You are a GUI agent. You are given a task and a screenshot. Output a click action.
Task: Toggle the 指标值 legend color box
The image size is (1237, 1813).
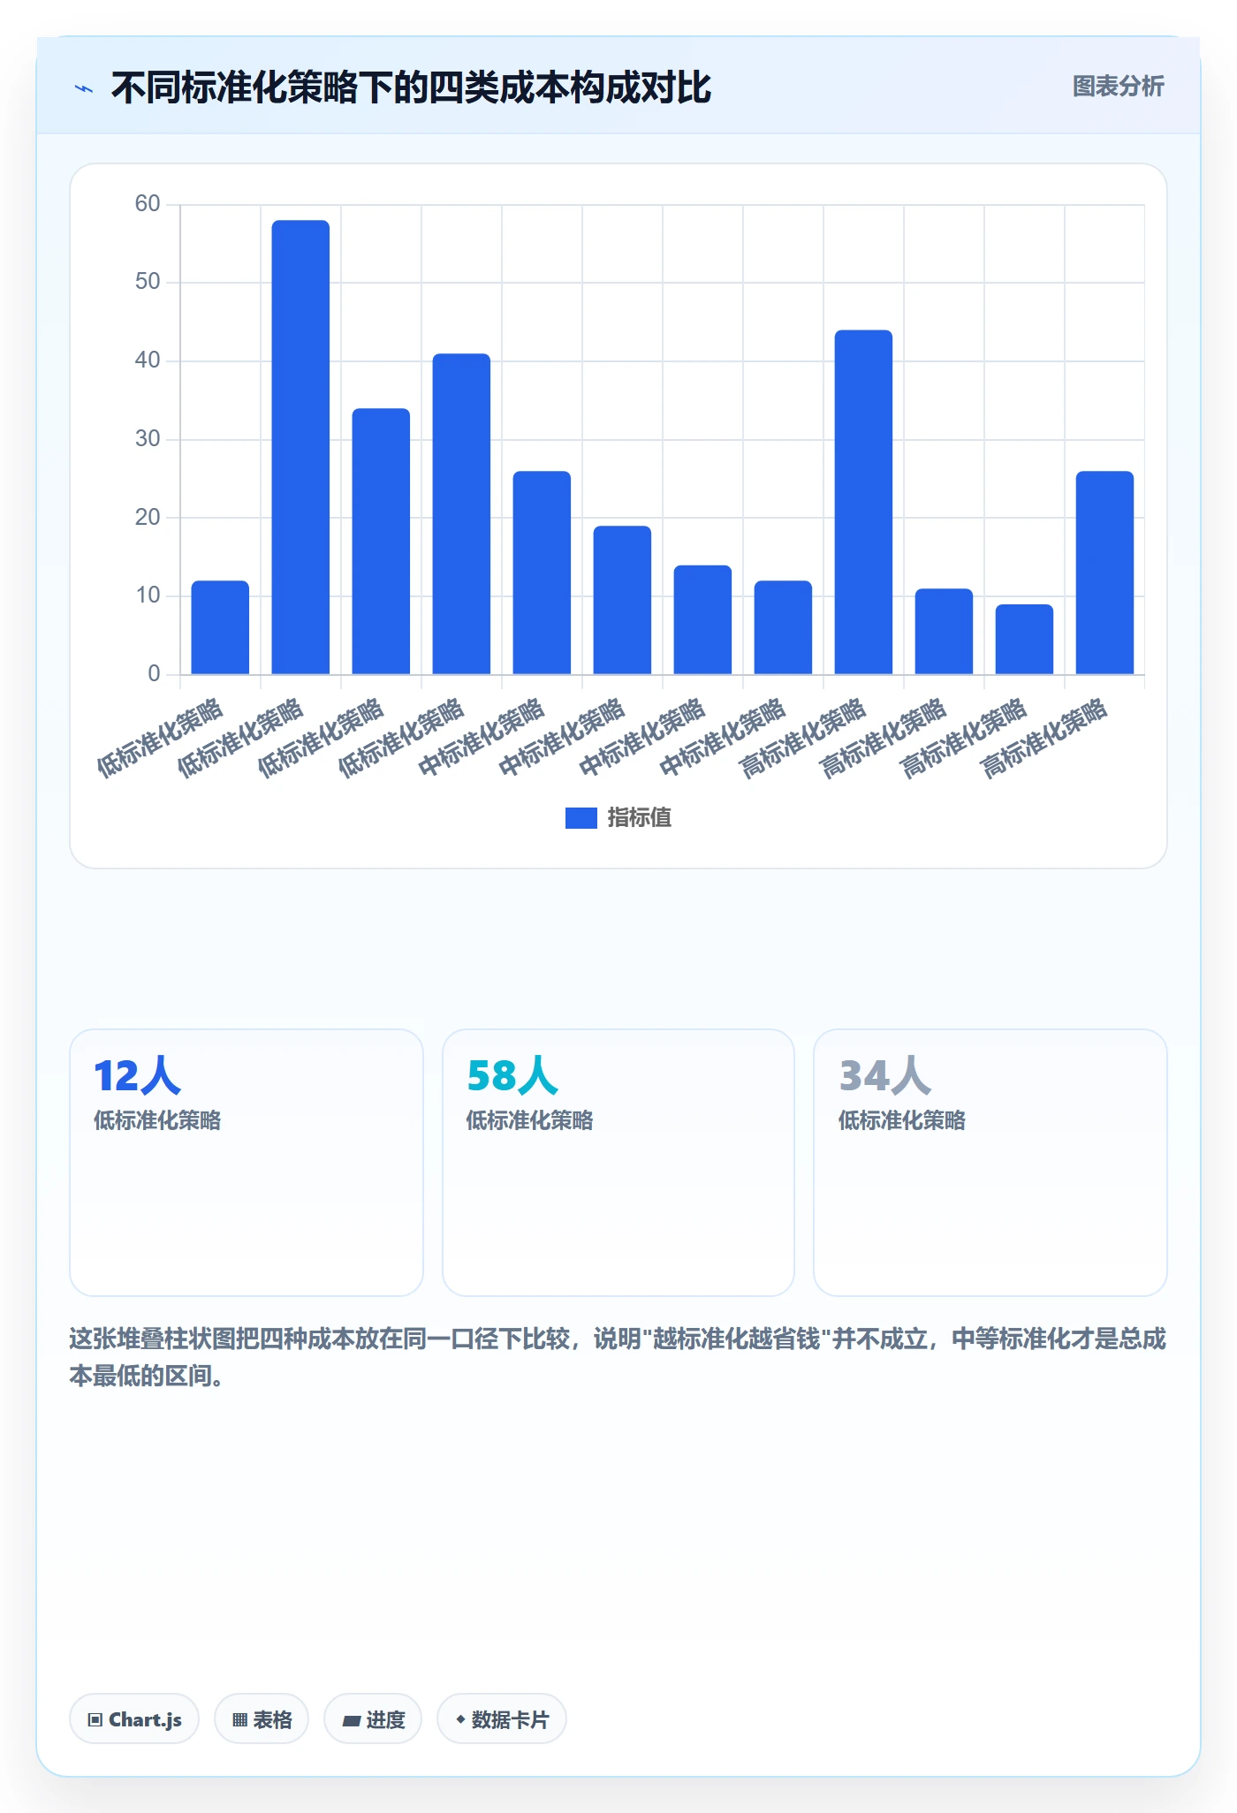coord(581,818)
